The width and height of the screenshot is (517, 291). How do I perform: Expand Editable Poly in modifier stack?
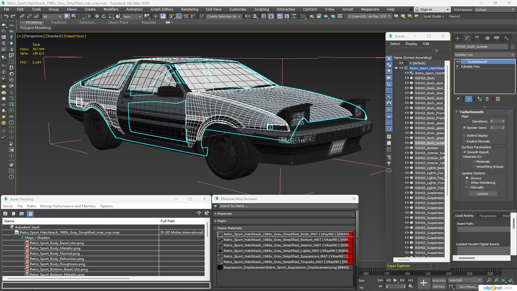pyautogui.click(x=457, y=67)
